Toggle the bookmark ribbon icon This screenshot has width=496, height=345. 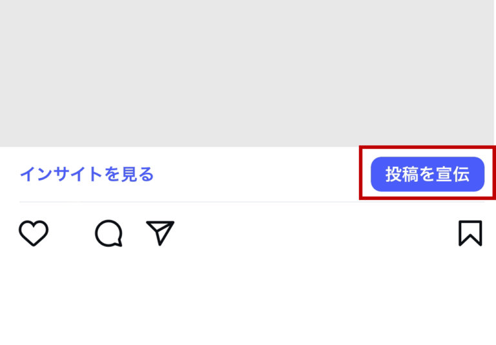pos(470,233)
